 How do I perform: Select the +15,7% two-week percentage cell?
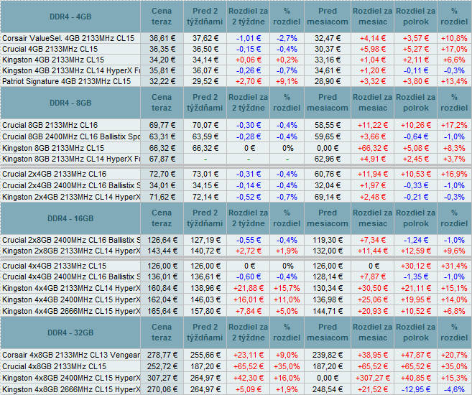tap(287, 288)
